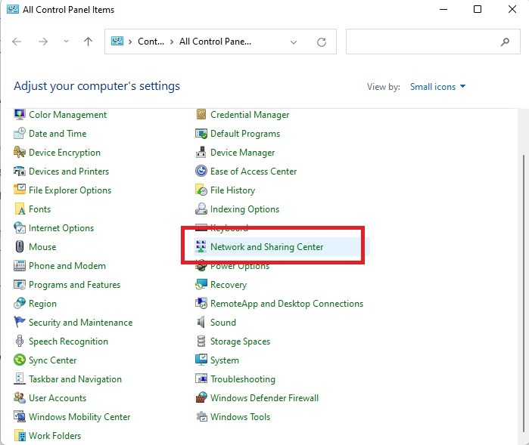Click the Device Manager icon
The width and height of the screenshot is (529, 445).
click(x=201, y=153)
